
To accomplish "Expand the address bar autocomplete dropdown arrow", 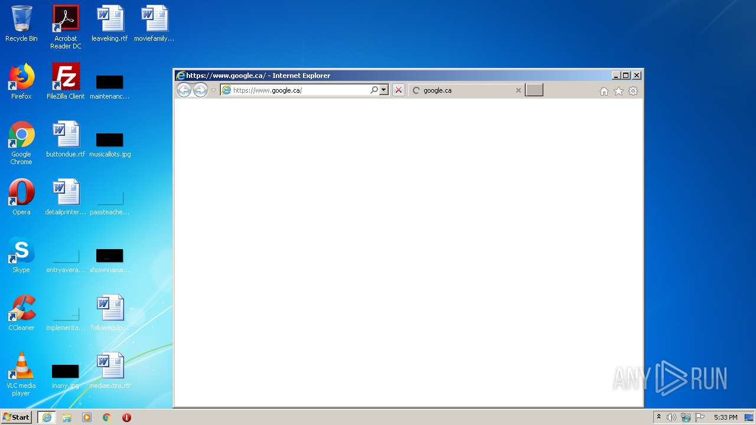I will (384, 90).
